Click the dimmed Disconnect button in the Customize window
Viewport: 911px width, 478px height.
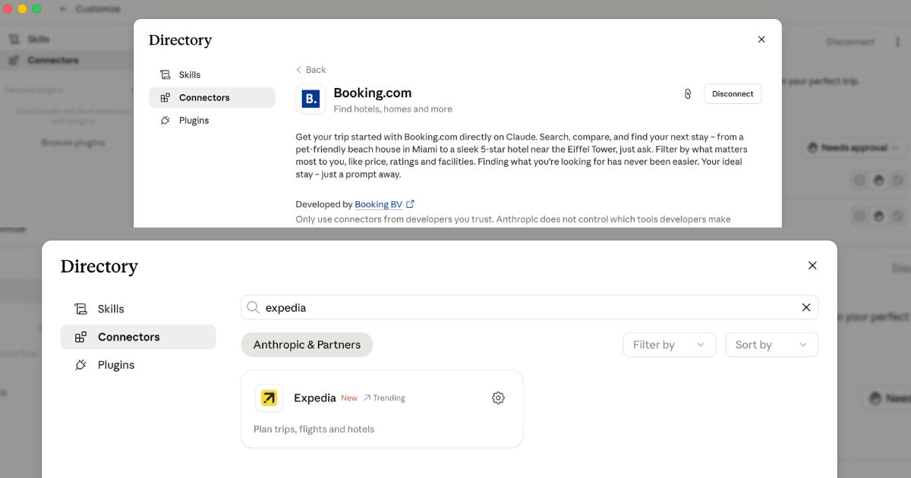(x=850, y=42)
